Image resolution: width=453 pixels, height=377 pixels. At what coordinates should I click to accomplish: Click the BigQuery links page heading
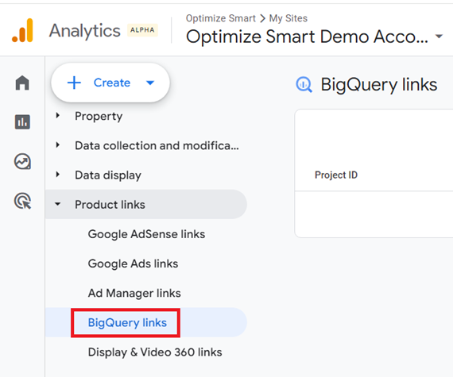point(379,85)
